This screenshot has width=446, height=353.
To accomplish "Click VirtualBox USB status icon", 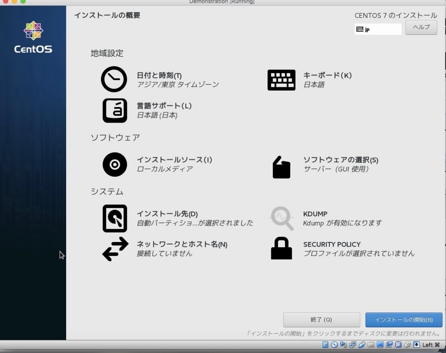I will (x=362, y=345).
